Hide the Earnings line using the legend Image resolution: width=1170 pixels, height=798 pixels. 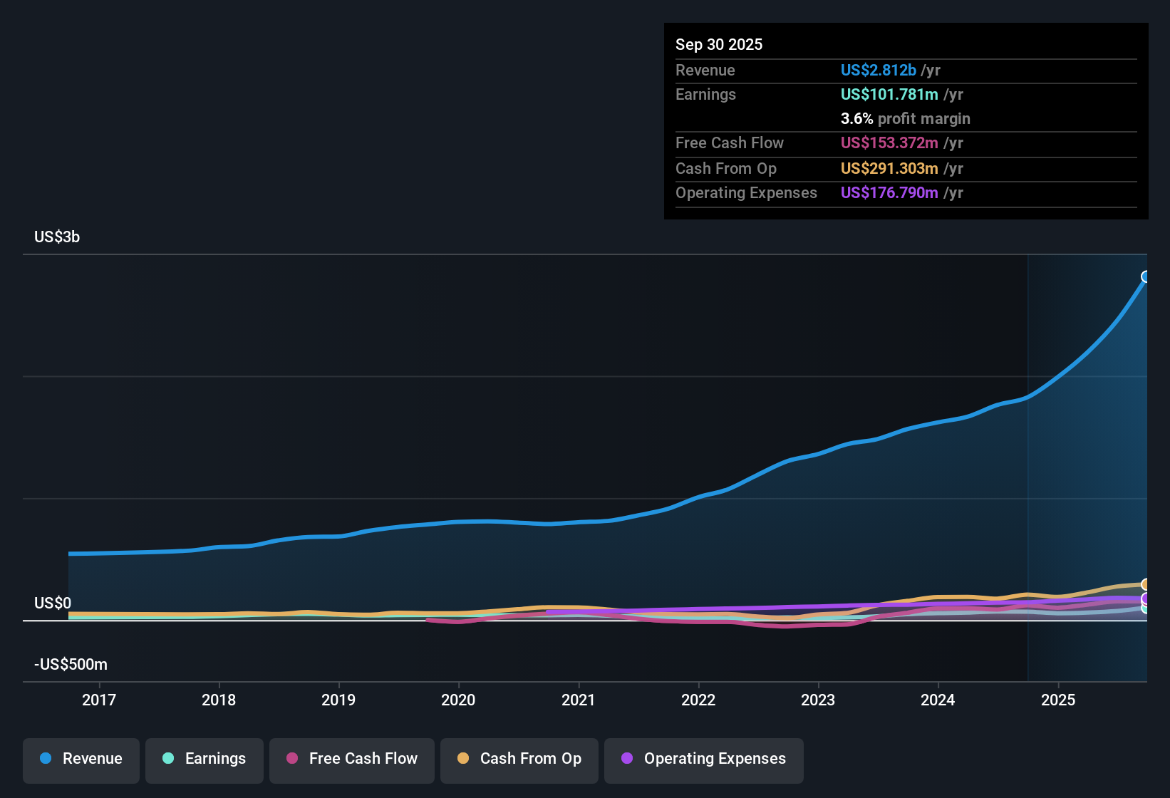(205, 760)
